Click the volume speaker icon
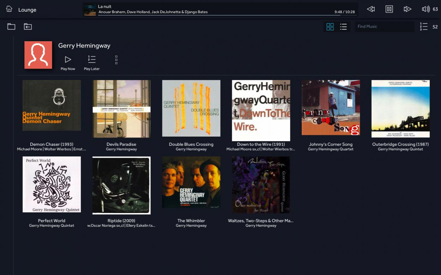 (425, 9)
